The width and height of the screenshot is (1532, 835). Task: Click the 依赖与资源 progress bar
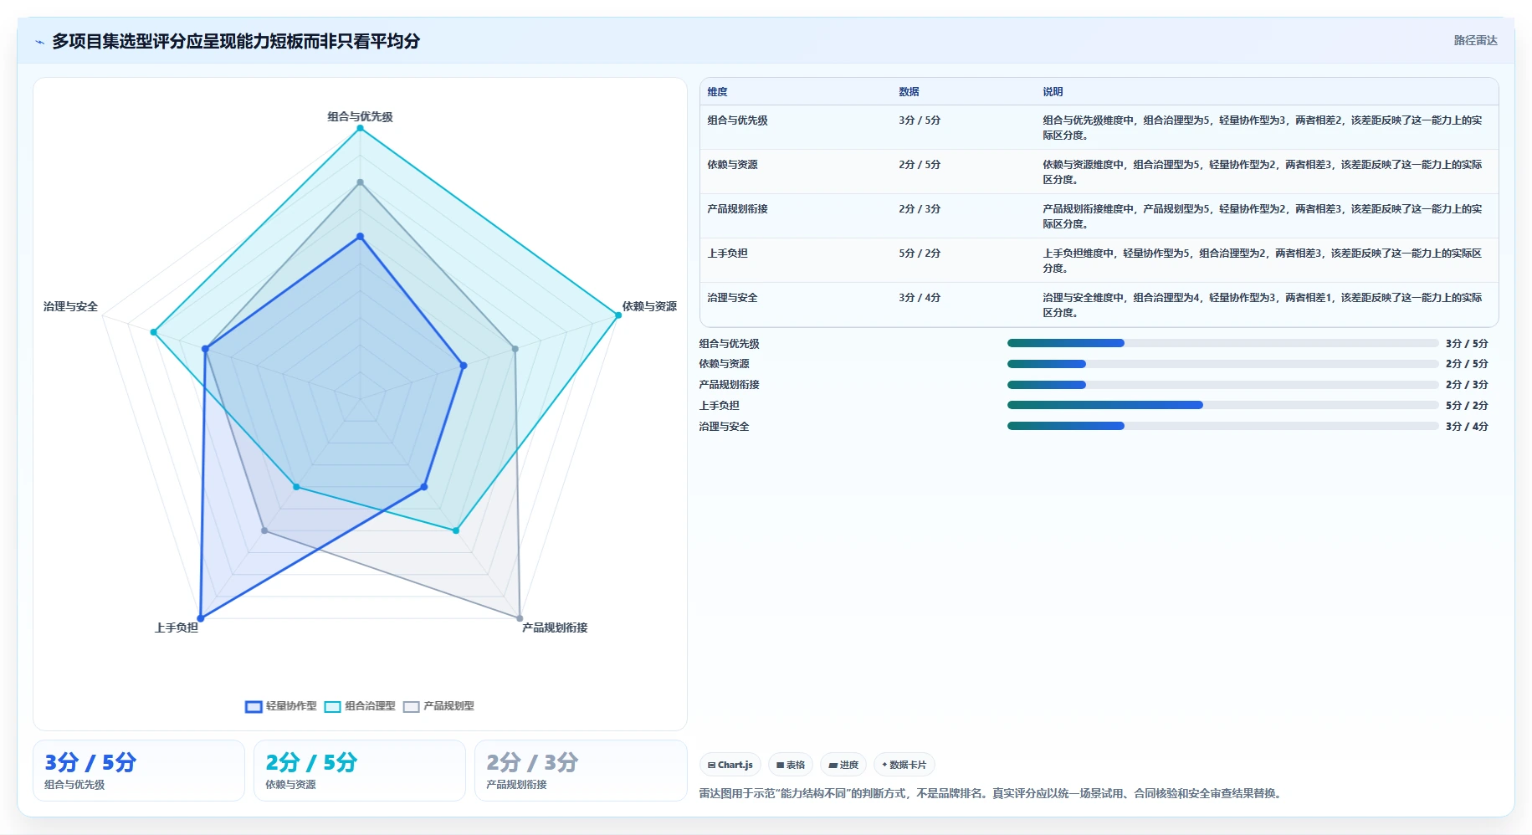tap(1222, 364)
